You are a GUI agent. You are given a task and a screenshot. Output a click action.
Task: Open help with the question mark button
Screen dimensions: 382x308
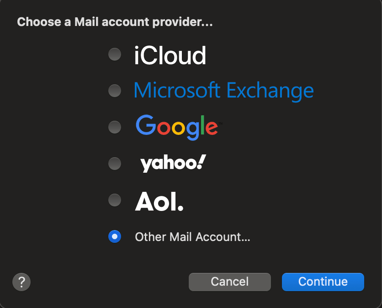point(21,282)
